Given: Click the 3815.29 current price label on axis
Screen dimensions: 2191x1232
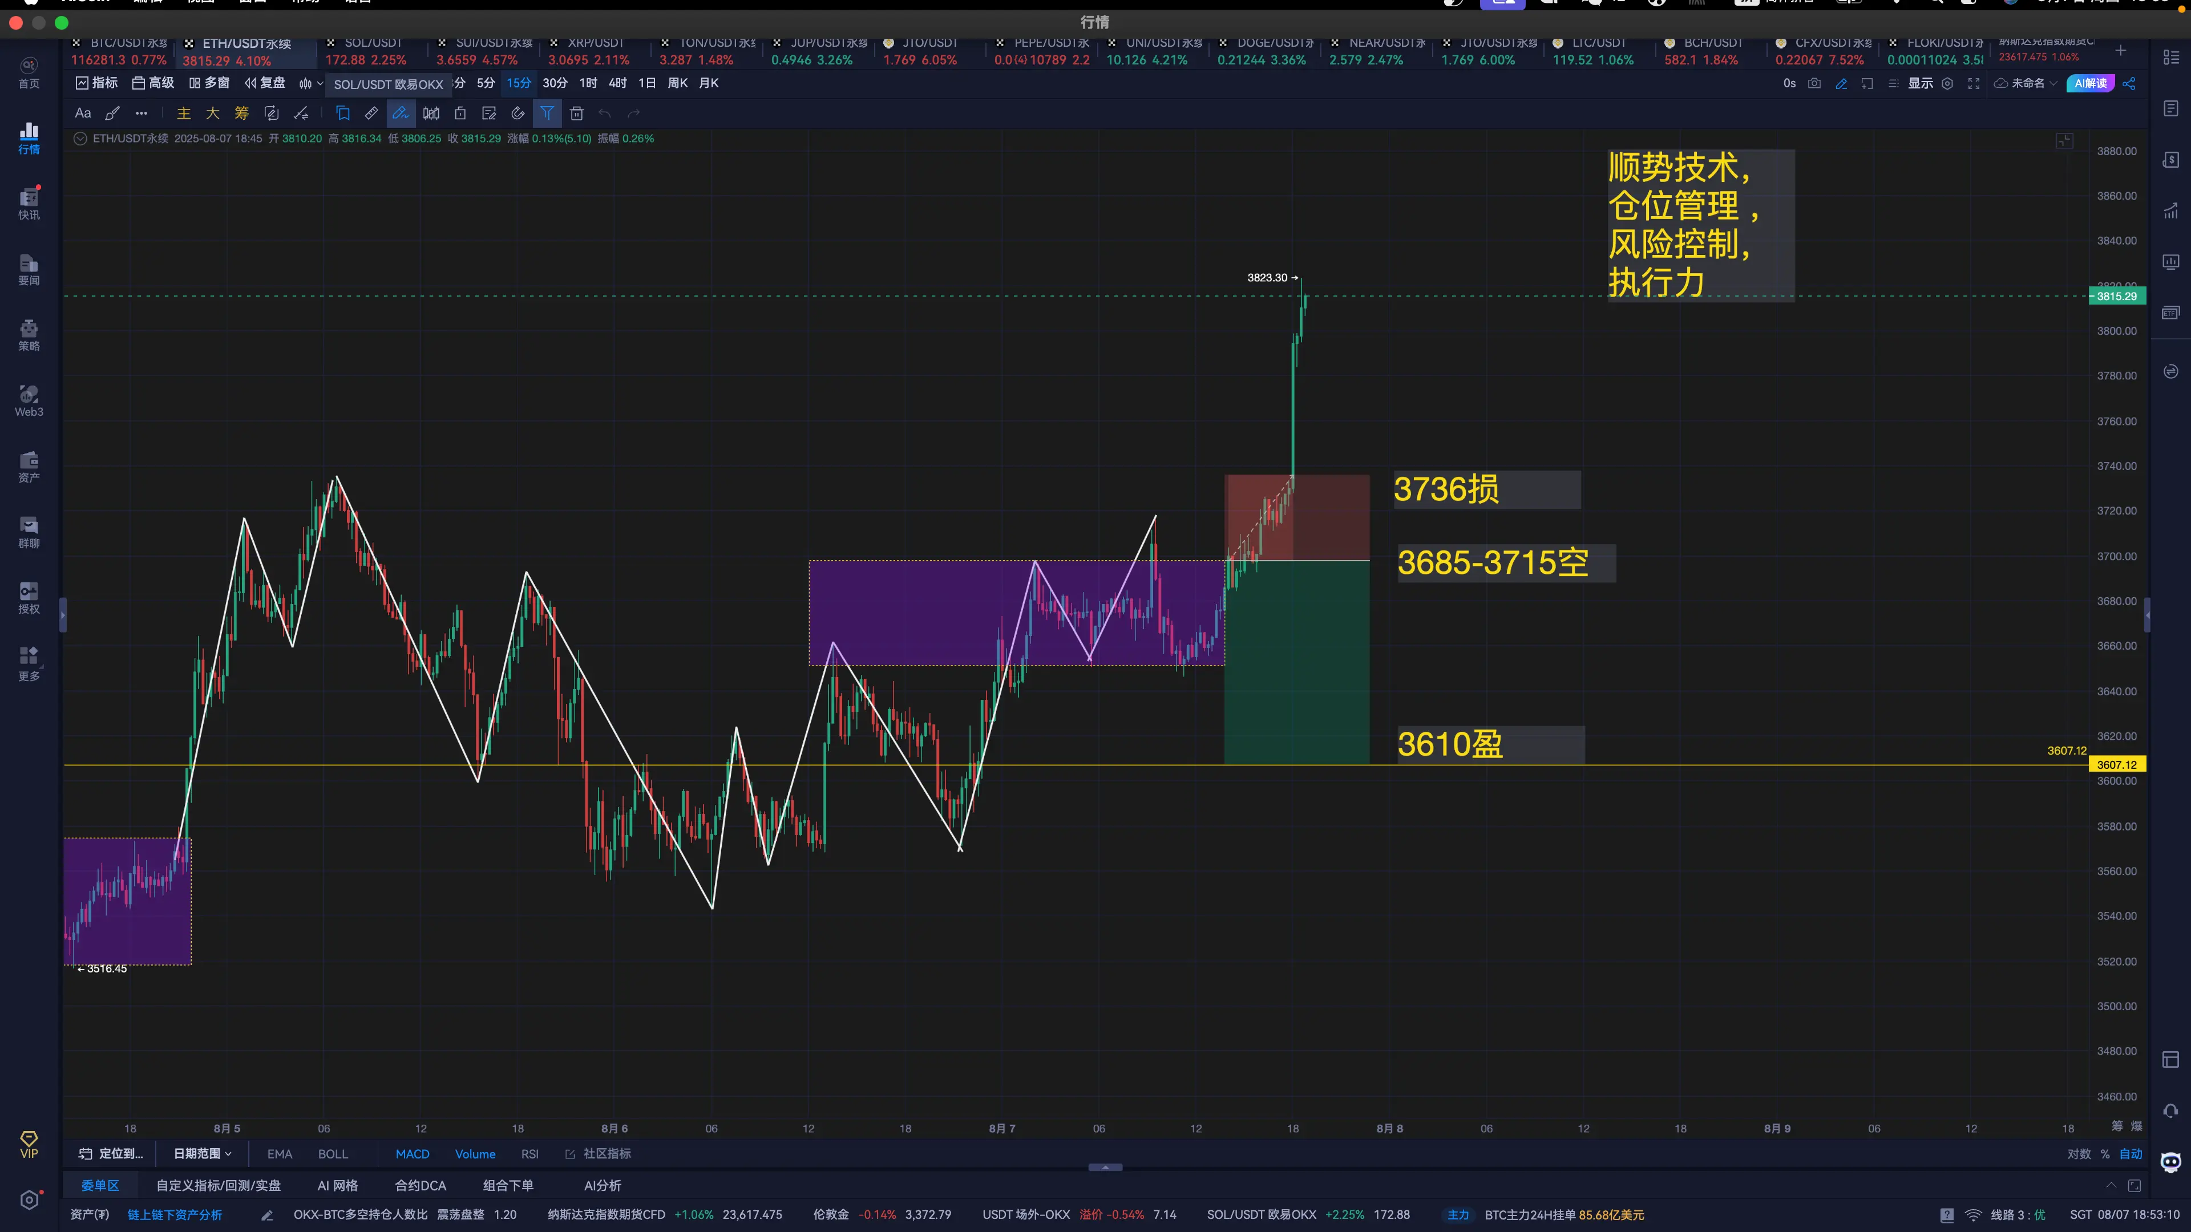Looking at the screenshot, I should [2117, 297].
